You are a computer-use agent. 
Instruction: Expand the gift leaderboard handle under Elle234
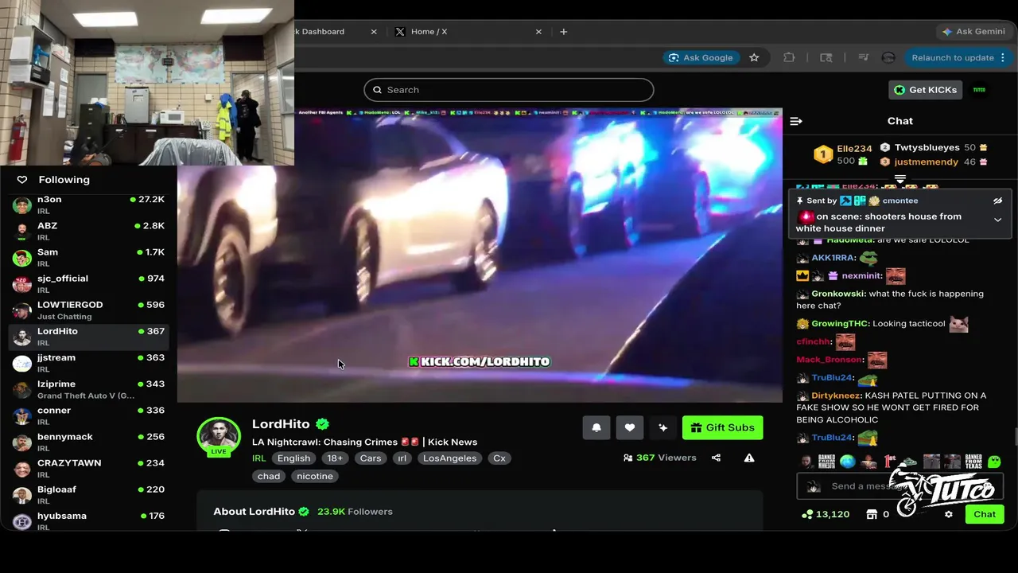900,179
